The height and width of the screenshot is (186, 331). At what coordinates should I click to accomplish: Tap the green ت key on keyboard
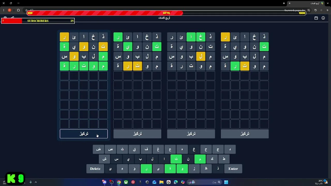pyautogui.click(x=176, y=159)
